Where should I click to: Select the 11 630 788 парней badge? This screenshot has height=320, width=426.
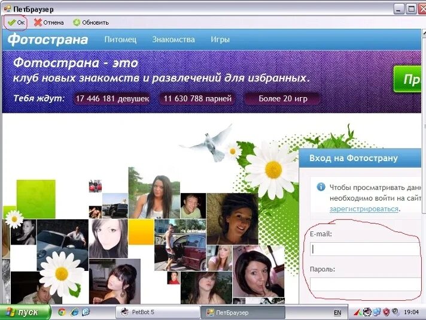[x=197, y=98]
